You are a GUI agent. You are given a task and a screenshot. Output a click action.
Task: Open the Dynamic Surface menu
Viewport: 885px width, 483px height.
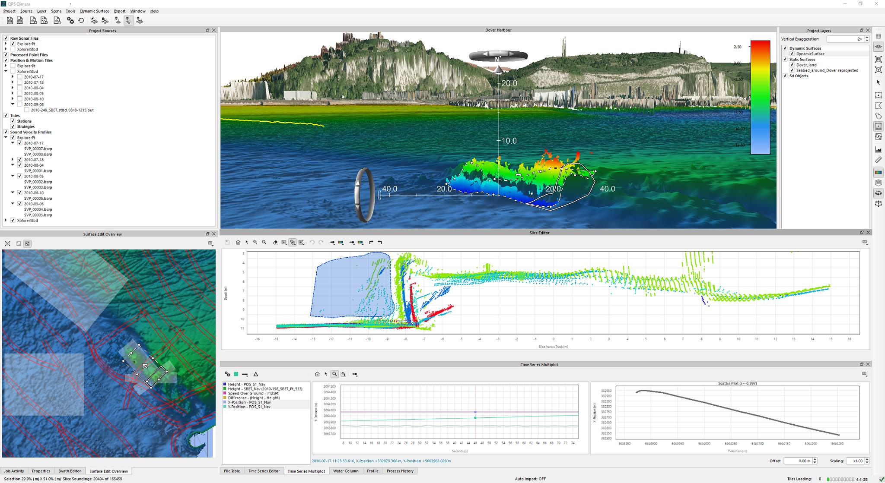click(94, 11)
